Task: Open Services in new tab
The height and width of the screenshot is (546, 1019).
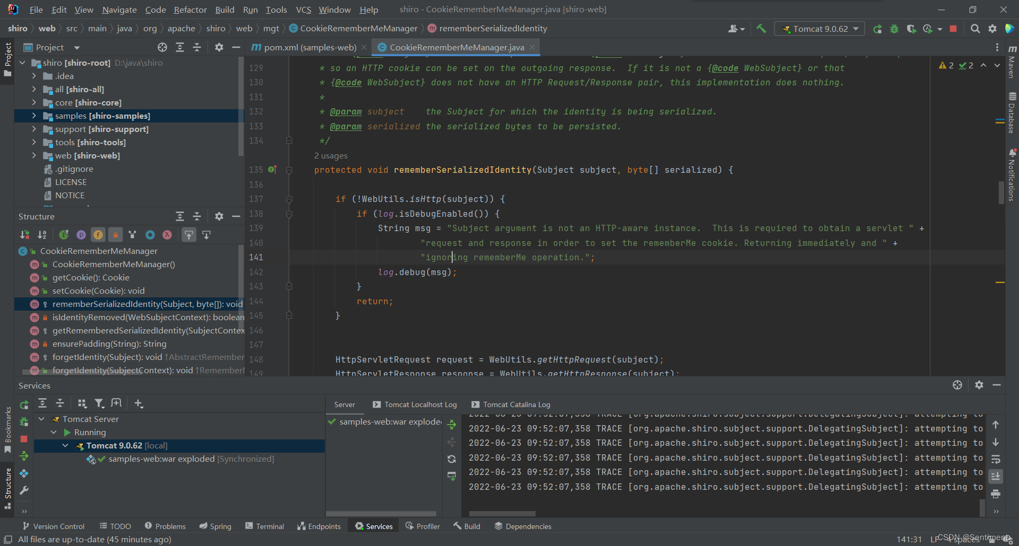Action: tap(116, 403)
